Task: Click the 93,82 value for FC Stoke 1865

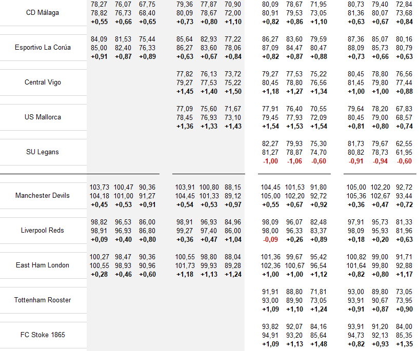Action: tap(270, 326)
